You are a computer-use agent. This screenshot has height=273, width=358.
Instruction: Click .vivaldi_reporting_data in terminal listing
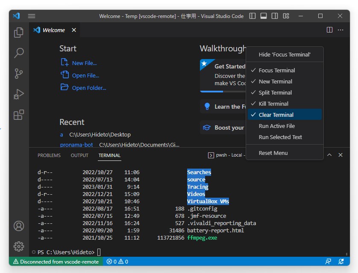[x=221, y=223]
